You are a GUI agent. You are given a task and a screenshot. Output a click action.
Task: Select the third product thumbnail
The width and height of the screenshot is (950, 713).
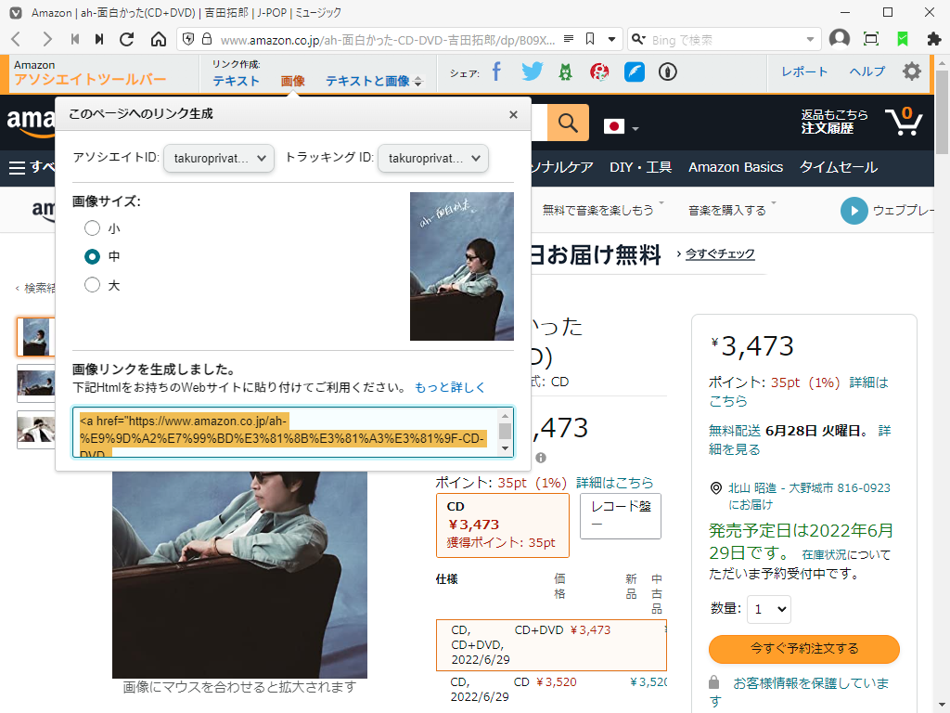coord(36,429)
